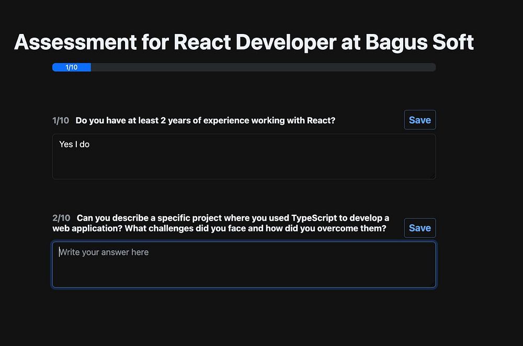Image resolution: width=523 pixels, height=346 pixels.
Task: Click the word 'Assessment' in the title
Action: point(75,42)
